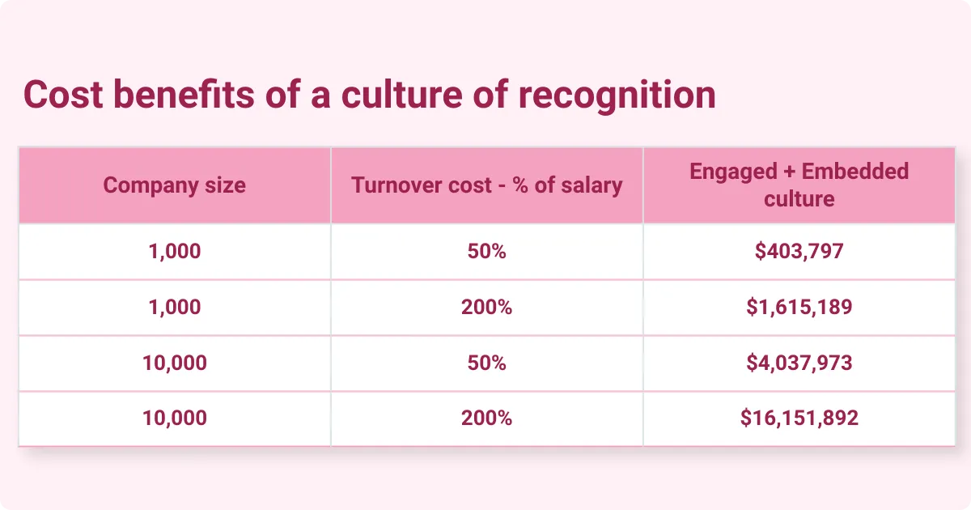Select the "Engaged + Embedded culture" header
971x510 pixels.
[799, 185]
